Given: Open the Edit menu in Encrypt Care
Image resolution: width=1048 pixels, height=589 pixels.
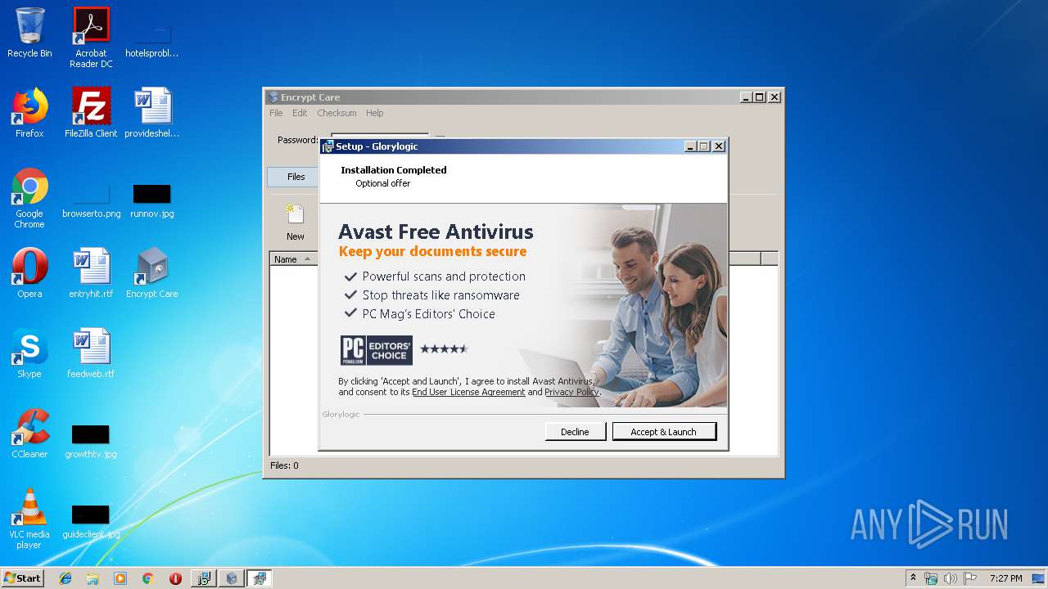Looking at the screenshot, I should point(300,113).
